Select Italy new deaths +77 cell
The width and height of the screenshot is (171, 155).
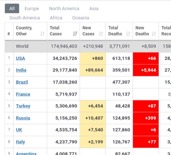146,142
